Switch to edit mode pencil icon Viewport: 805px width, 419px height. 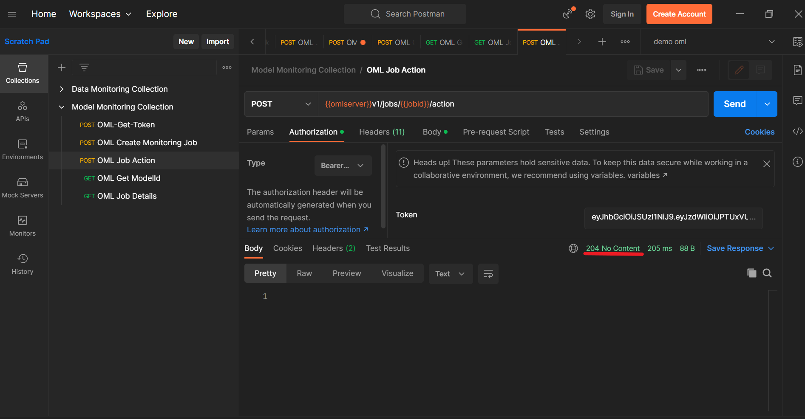[739, 70]
